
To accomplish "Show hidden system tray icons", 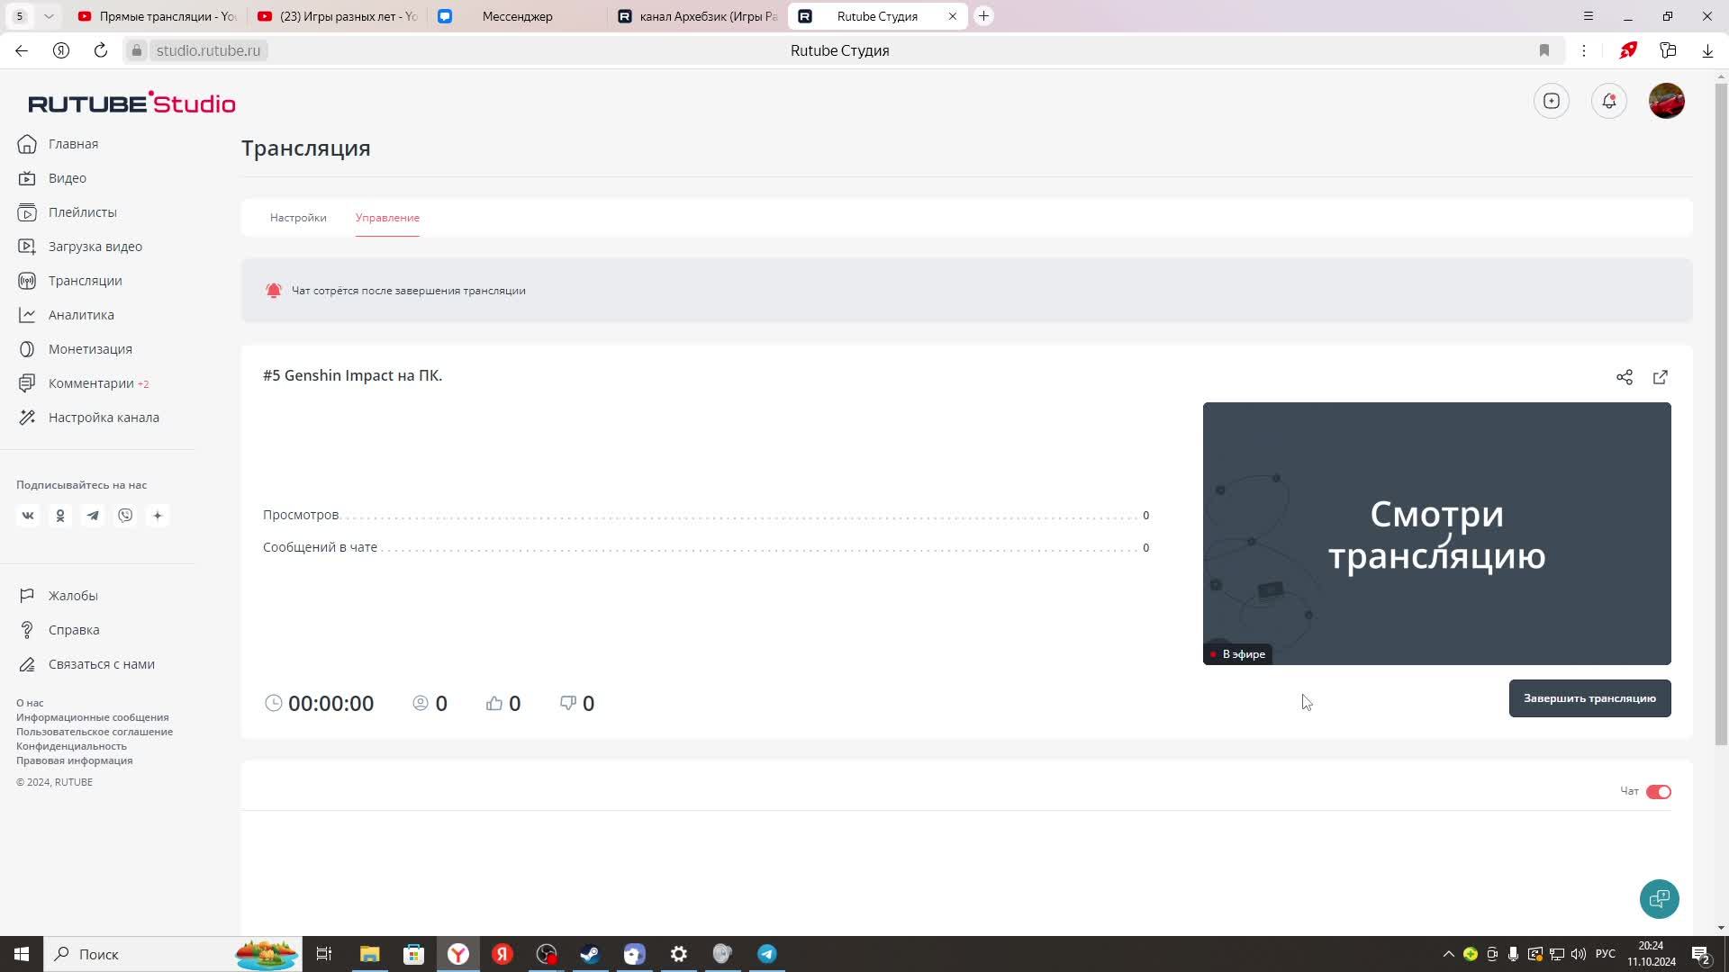I will tap(1448, 954).
